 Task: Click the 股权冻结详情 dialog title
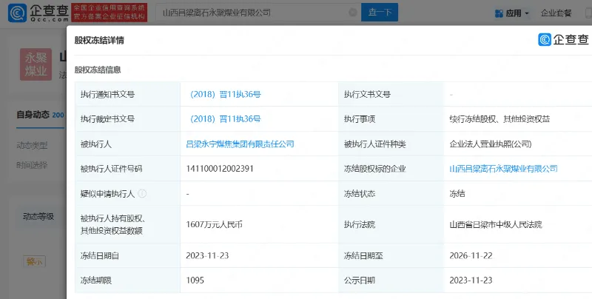99,41
